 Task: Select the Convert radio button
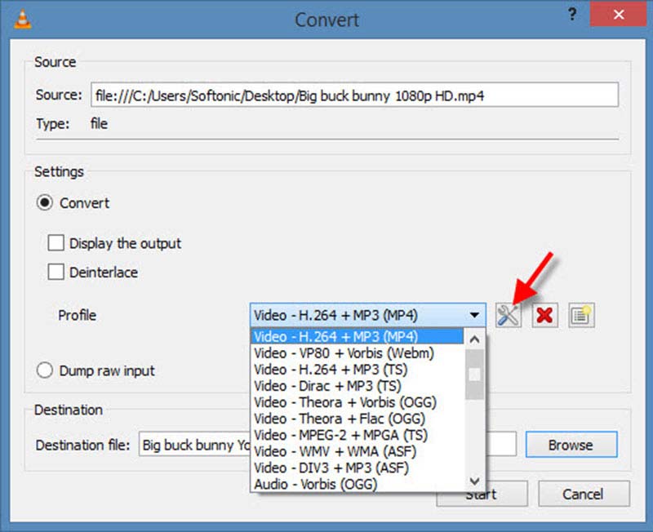pyautogui.click(x=45, y=202)
